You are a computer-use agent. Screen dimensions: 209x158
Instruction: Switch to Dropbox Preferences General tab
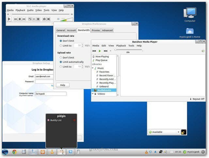coord(61,30)
